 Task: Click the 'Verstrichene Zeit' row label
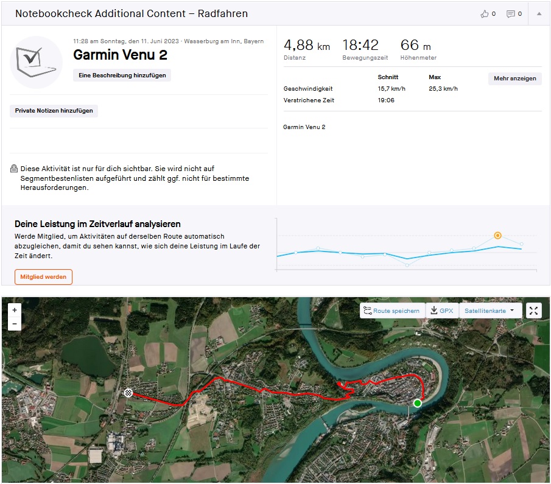pos(309,100)
